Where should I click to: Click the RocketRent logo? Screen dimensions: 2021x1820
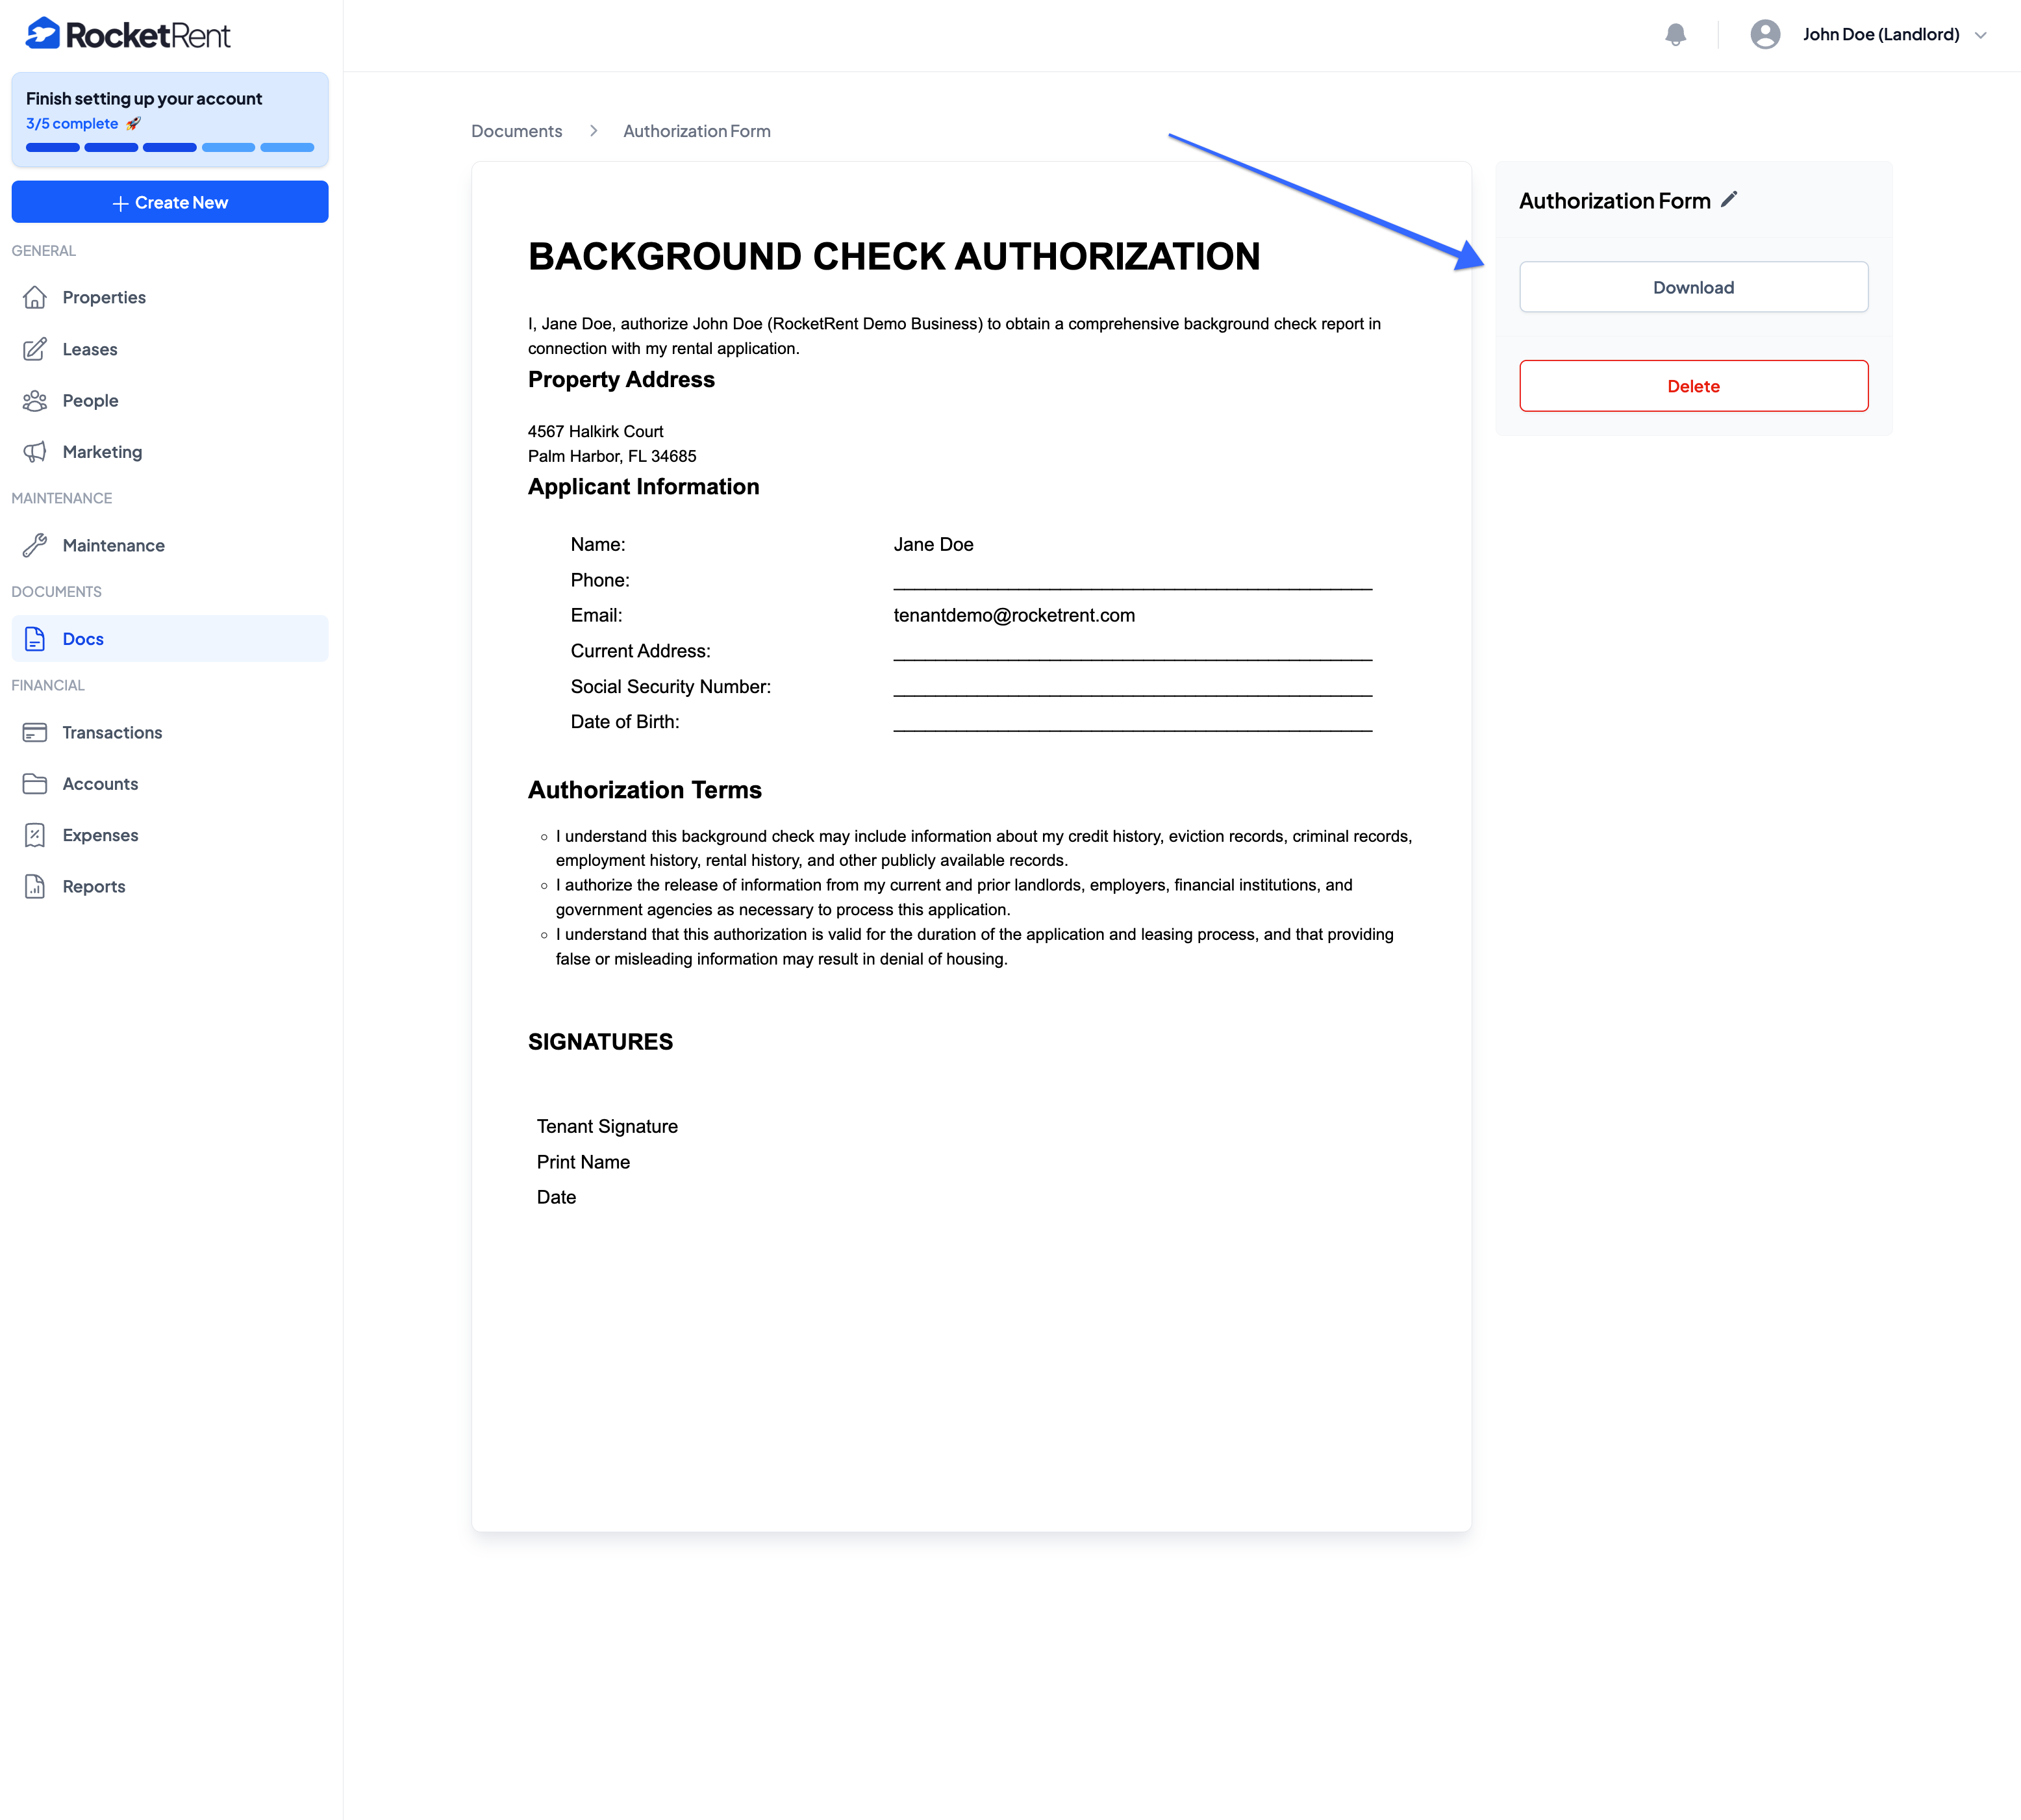(x=128, y=35)
